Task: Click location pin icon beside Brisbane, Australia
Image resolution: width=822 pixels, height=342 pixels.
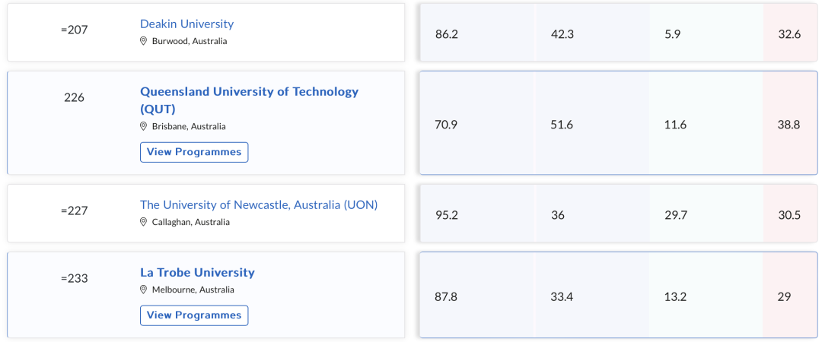Action: coord(144,126)
